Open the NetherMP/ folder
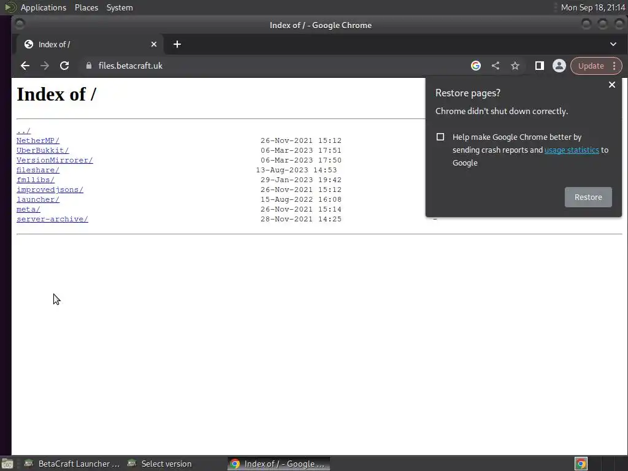This screenshot has height=471, width=628. point(37,140)
